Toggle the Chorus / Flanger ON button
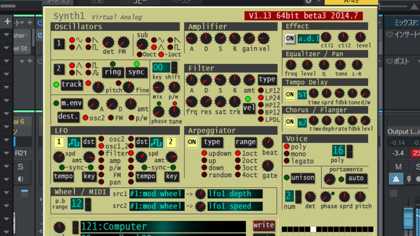Viewport: 420px width, 236px height. click(290, 122)
